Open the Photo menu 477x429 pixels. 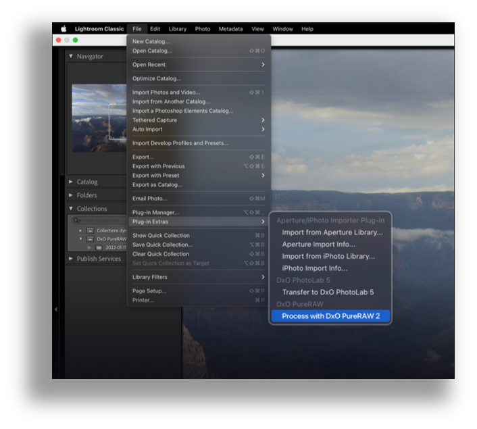(203, 29)
